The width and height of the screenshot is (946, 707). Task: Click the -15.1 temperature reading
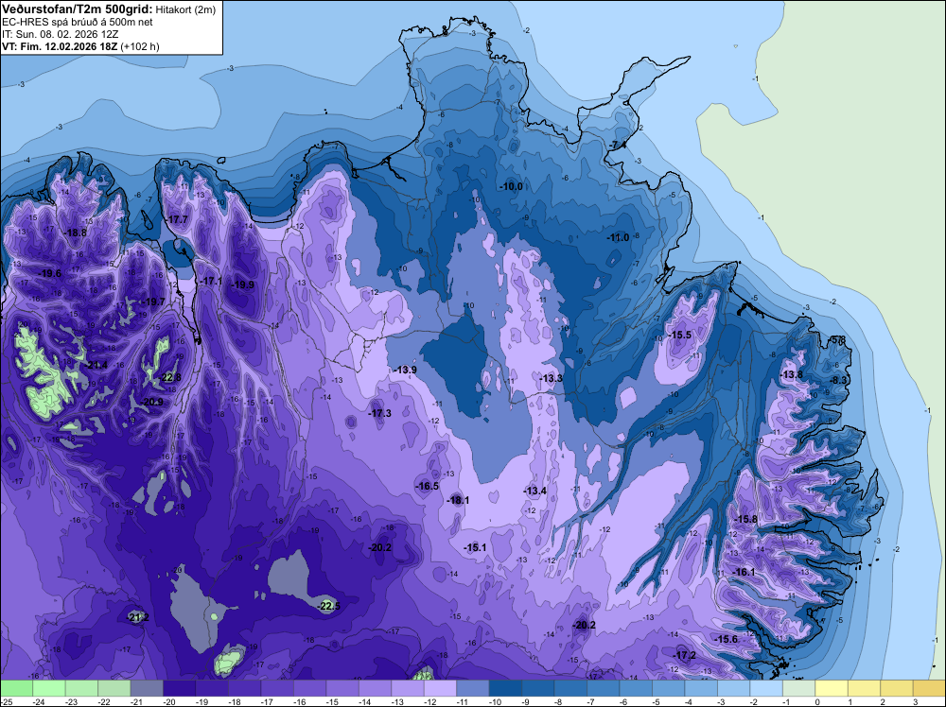coord(476,547)
